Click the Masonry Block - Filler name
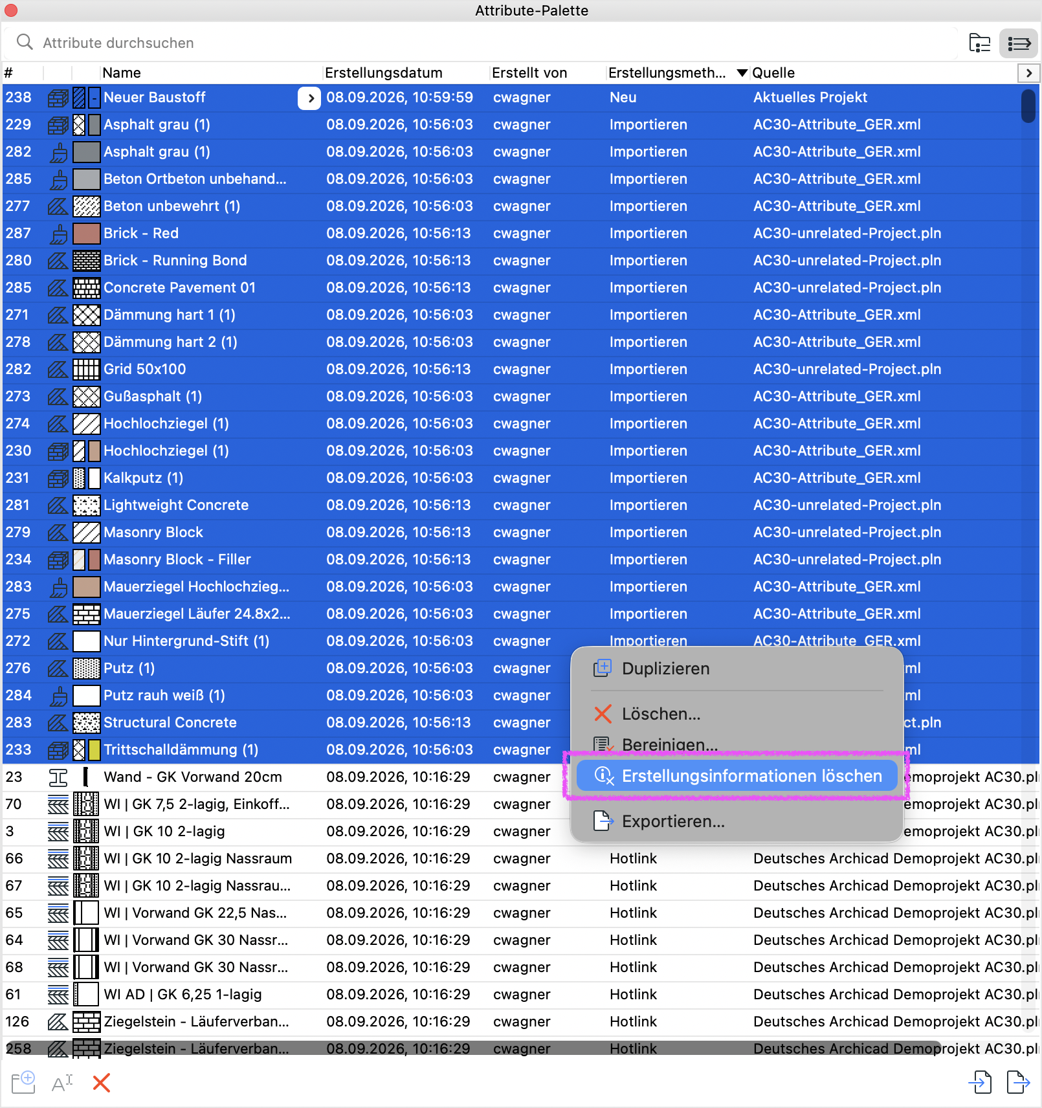Screen dimensions: 1042x1108 [x=177, y=560]
